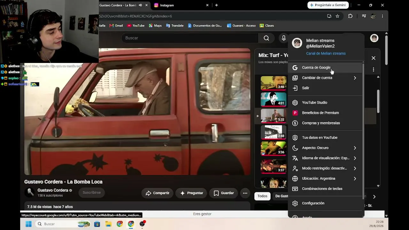Open the Canal de Melian streams link
The image size is (409, 230).
point(326,53)
